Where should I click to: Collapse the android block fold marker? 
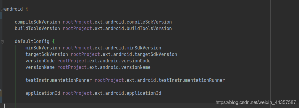pos(2,9)
